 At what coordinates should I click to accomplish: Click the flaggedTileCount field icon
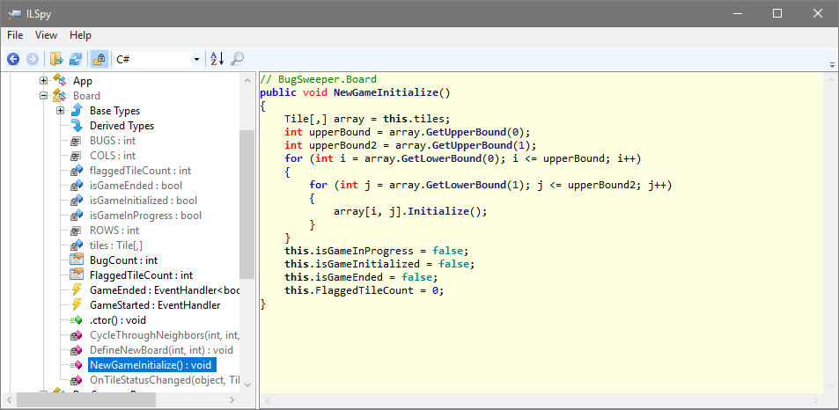77,171
